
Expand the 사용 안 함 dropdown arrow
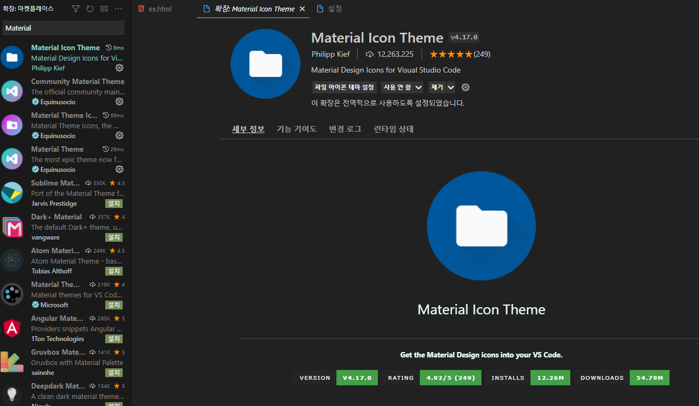[419, 87]
